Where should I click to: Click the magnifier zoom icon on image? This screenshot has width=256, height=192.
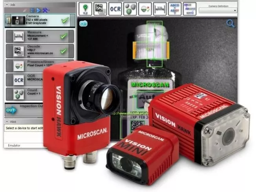230,24
